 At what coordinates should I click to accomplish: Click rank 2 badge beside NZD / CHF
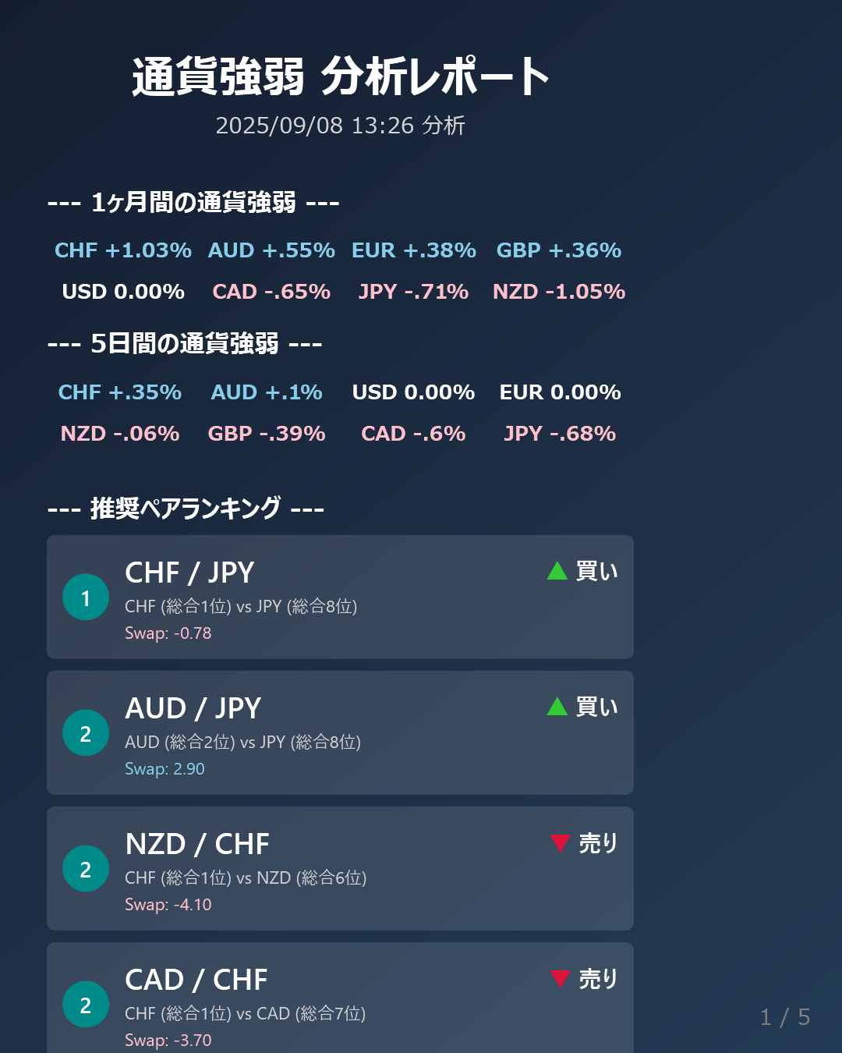click(86, 869)
